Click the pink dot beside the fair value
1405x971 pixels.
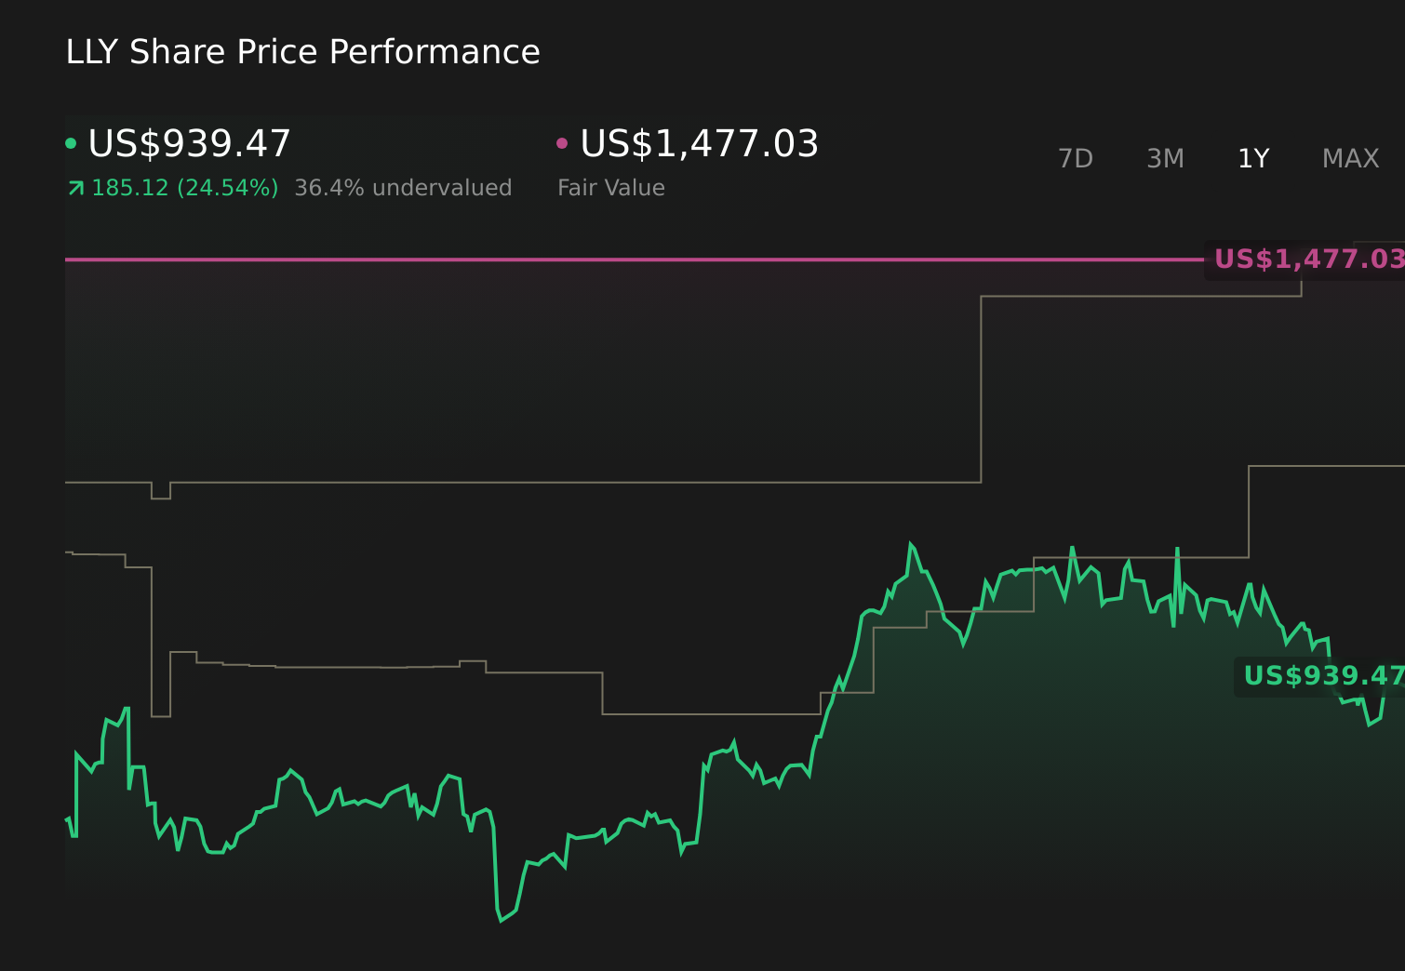562,143
